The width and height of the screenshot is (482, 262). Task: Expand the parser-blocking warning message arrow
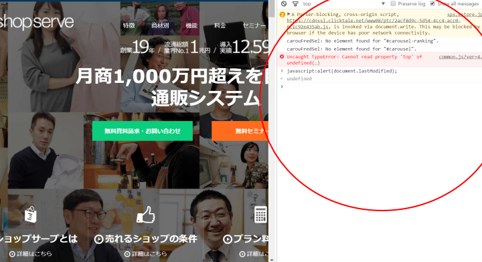(289, 14)
